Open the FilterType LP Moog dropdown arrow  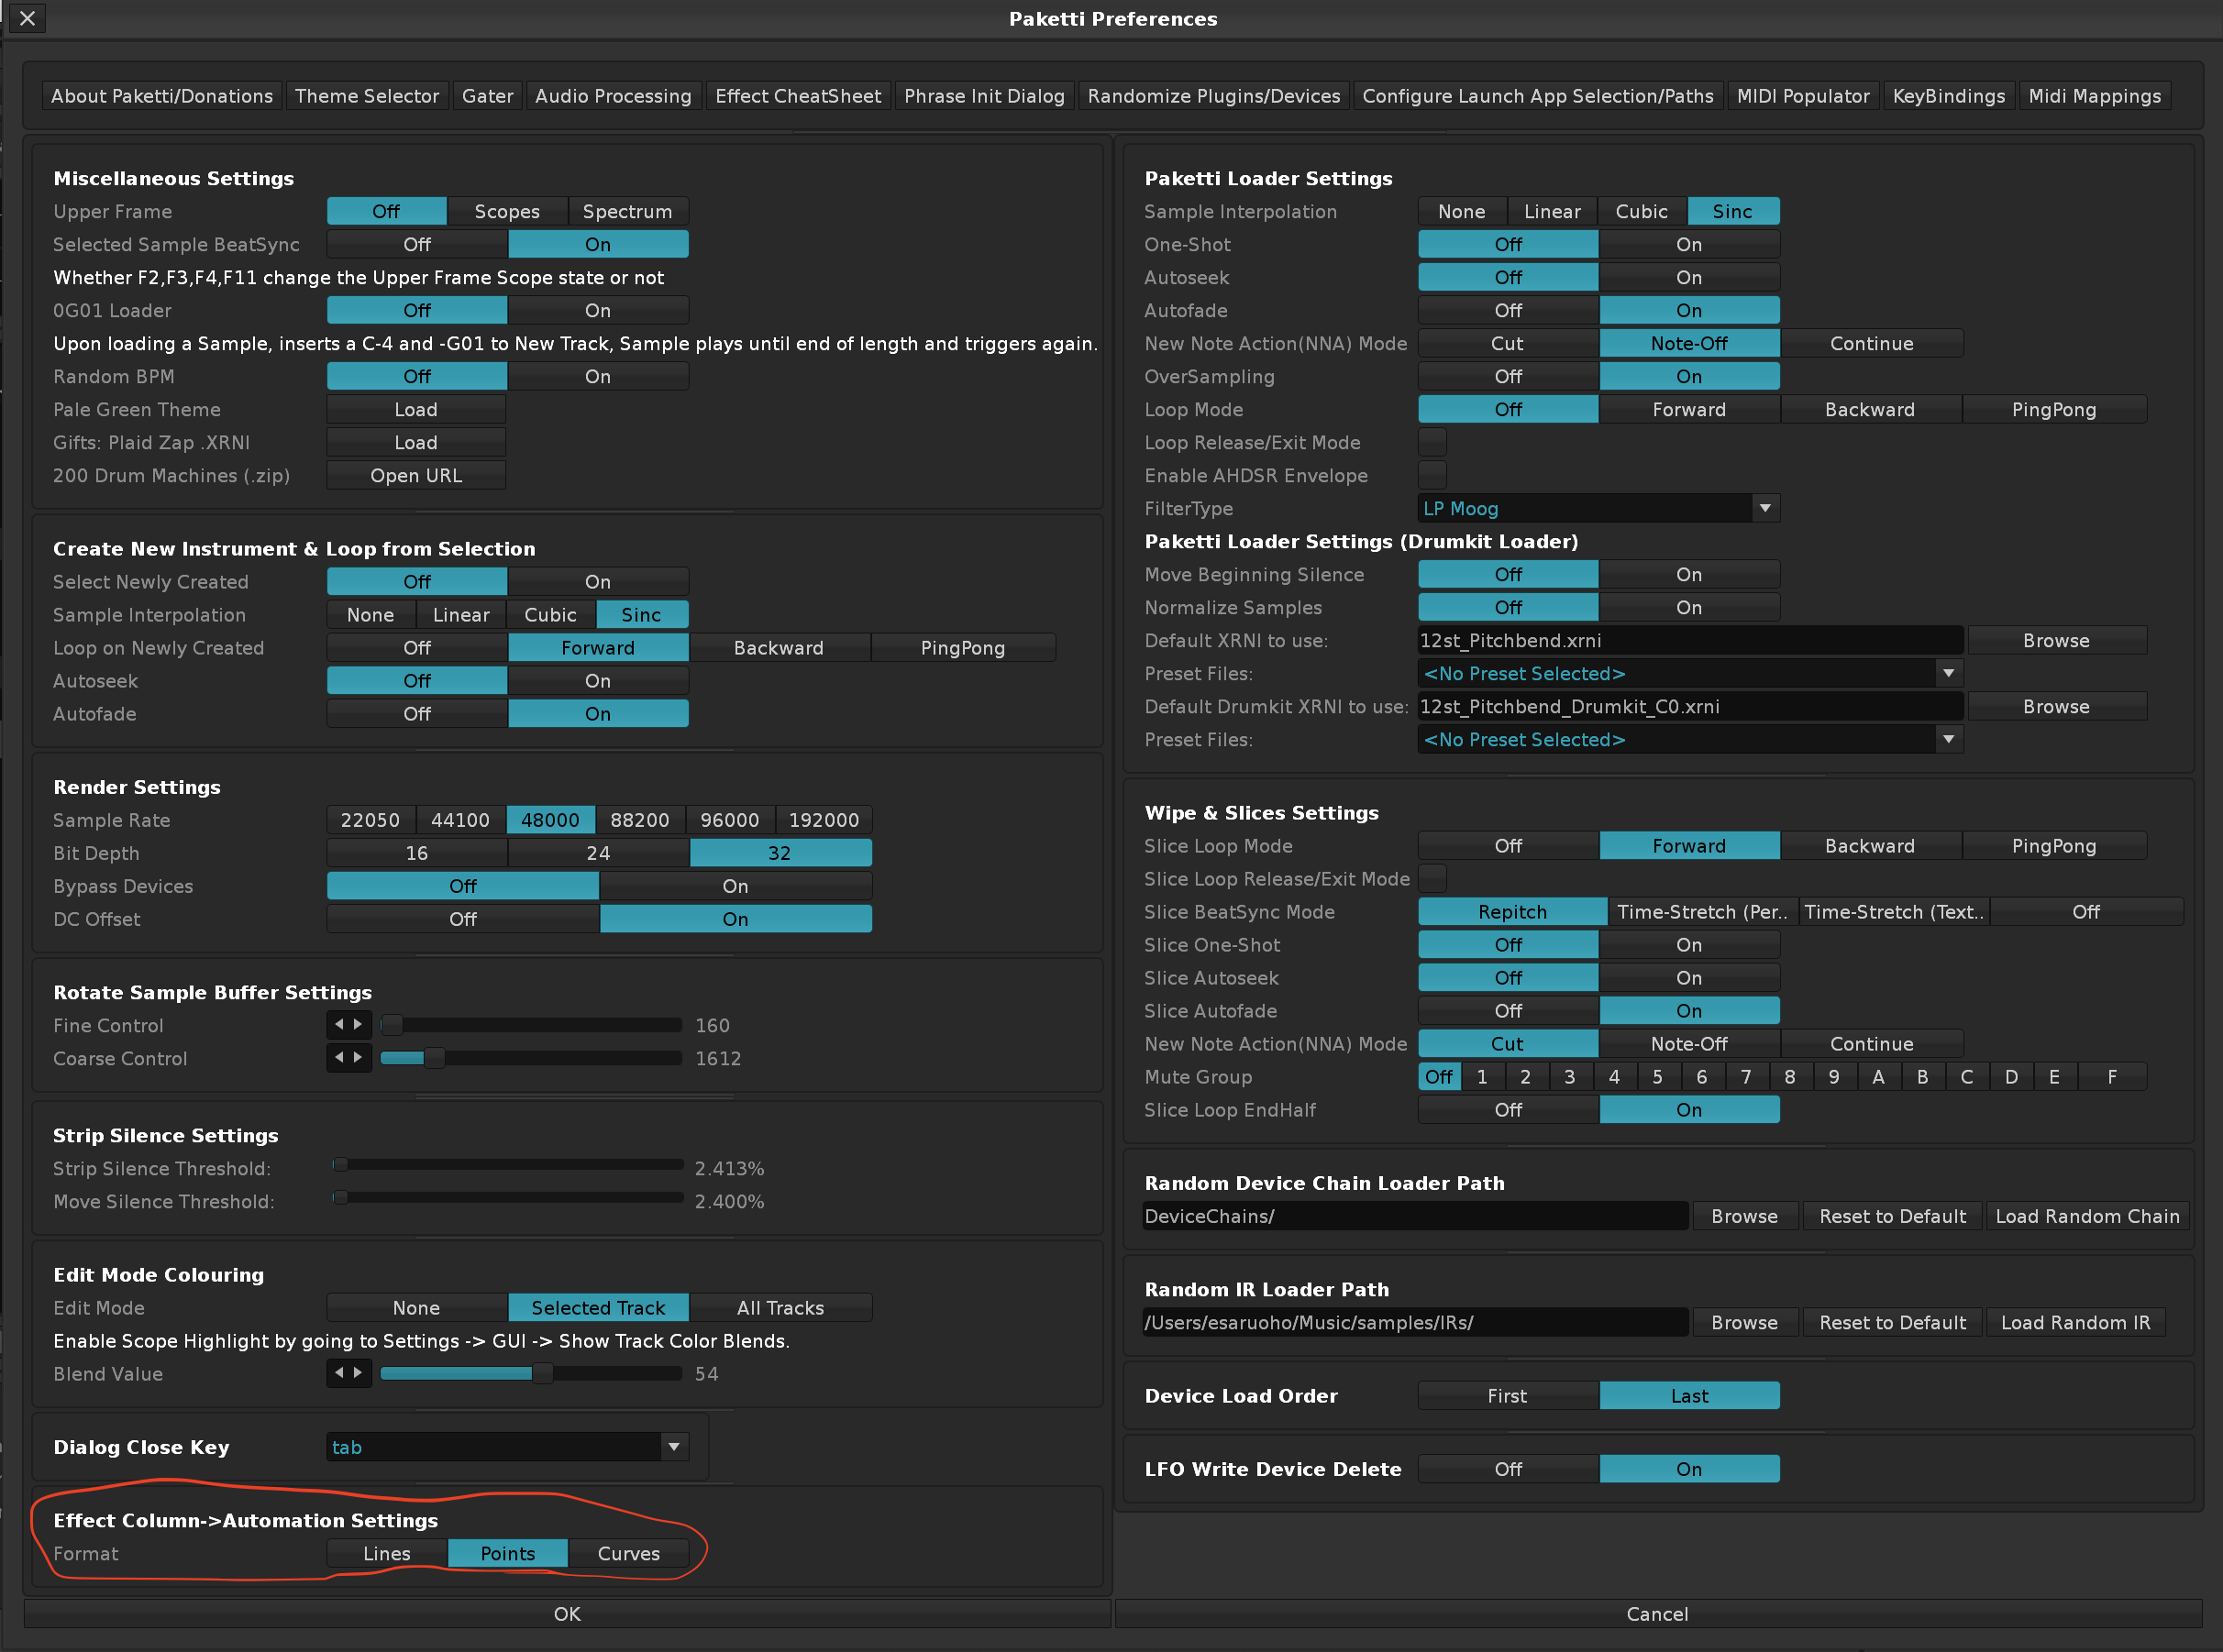(x=1764, y=508)
